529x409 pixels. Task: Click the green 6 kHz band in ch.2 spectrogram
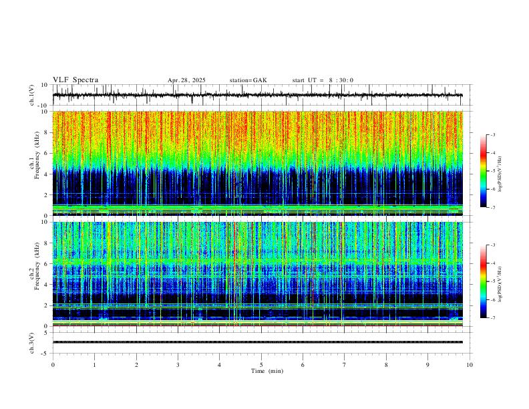[x=257, y=261]
